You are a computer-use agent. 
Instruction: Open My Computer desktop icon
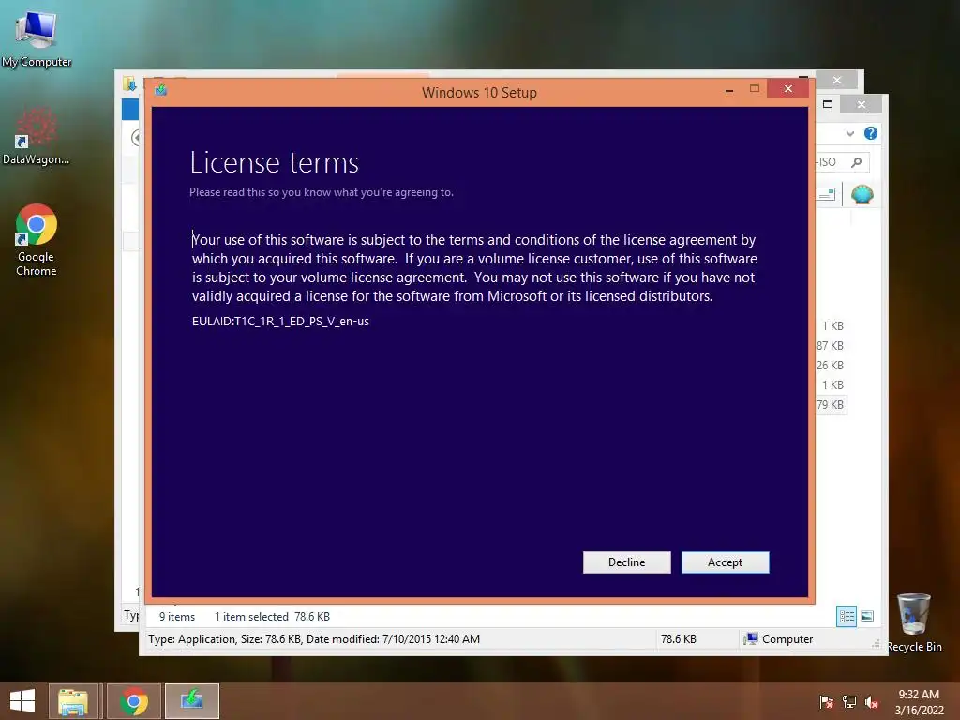(x=37, y=38)
